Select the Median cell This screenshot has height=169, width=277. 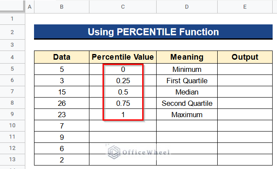coord(187,92)
